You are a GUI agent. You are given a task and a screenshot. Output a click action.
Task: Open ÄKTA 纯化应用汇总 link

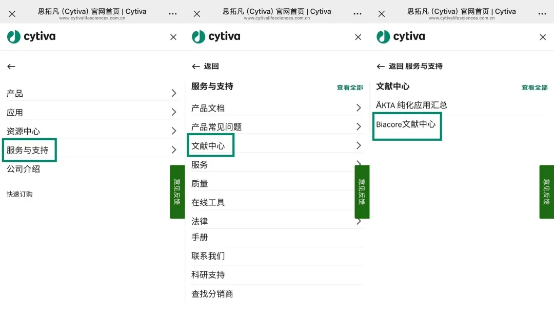(x=411, y=105)
